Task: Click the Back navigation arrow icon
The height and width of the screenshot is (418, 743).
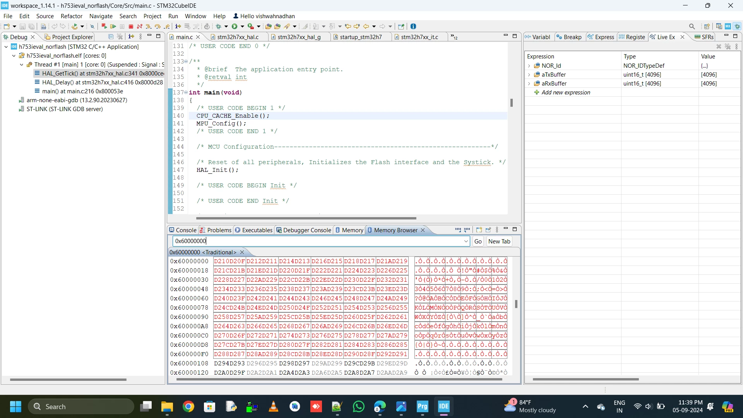Action: 366,26
